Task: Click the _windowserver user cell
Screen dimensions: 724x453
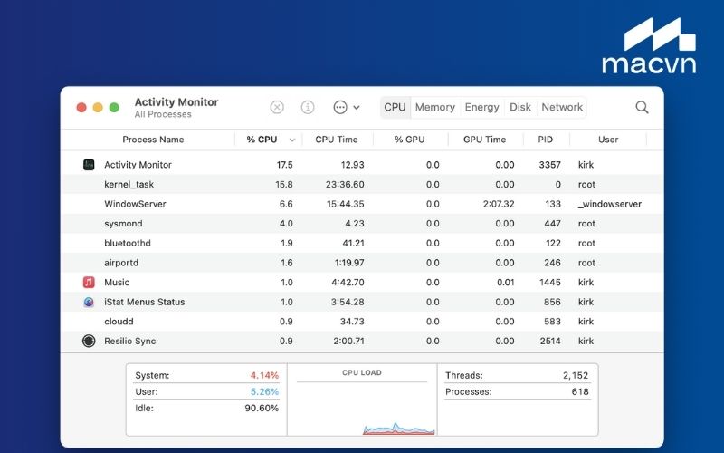Action: coord(609,204)
